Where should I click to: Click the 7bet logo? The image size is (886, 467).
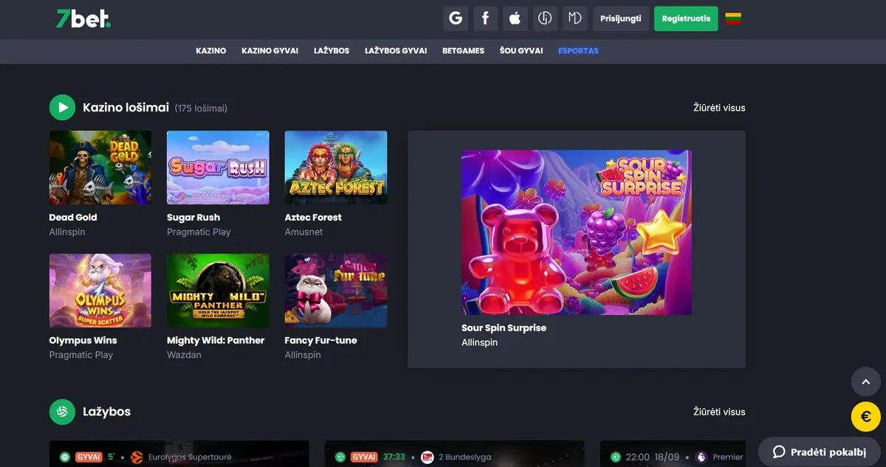tap(83, 18)
